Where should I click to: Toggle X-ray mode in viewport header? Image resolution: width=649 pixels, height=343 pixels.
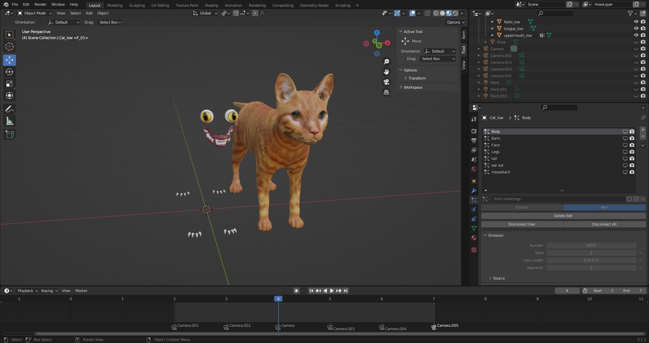tap(427, 13)
